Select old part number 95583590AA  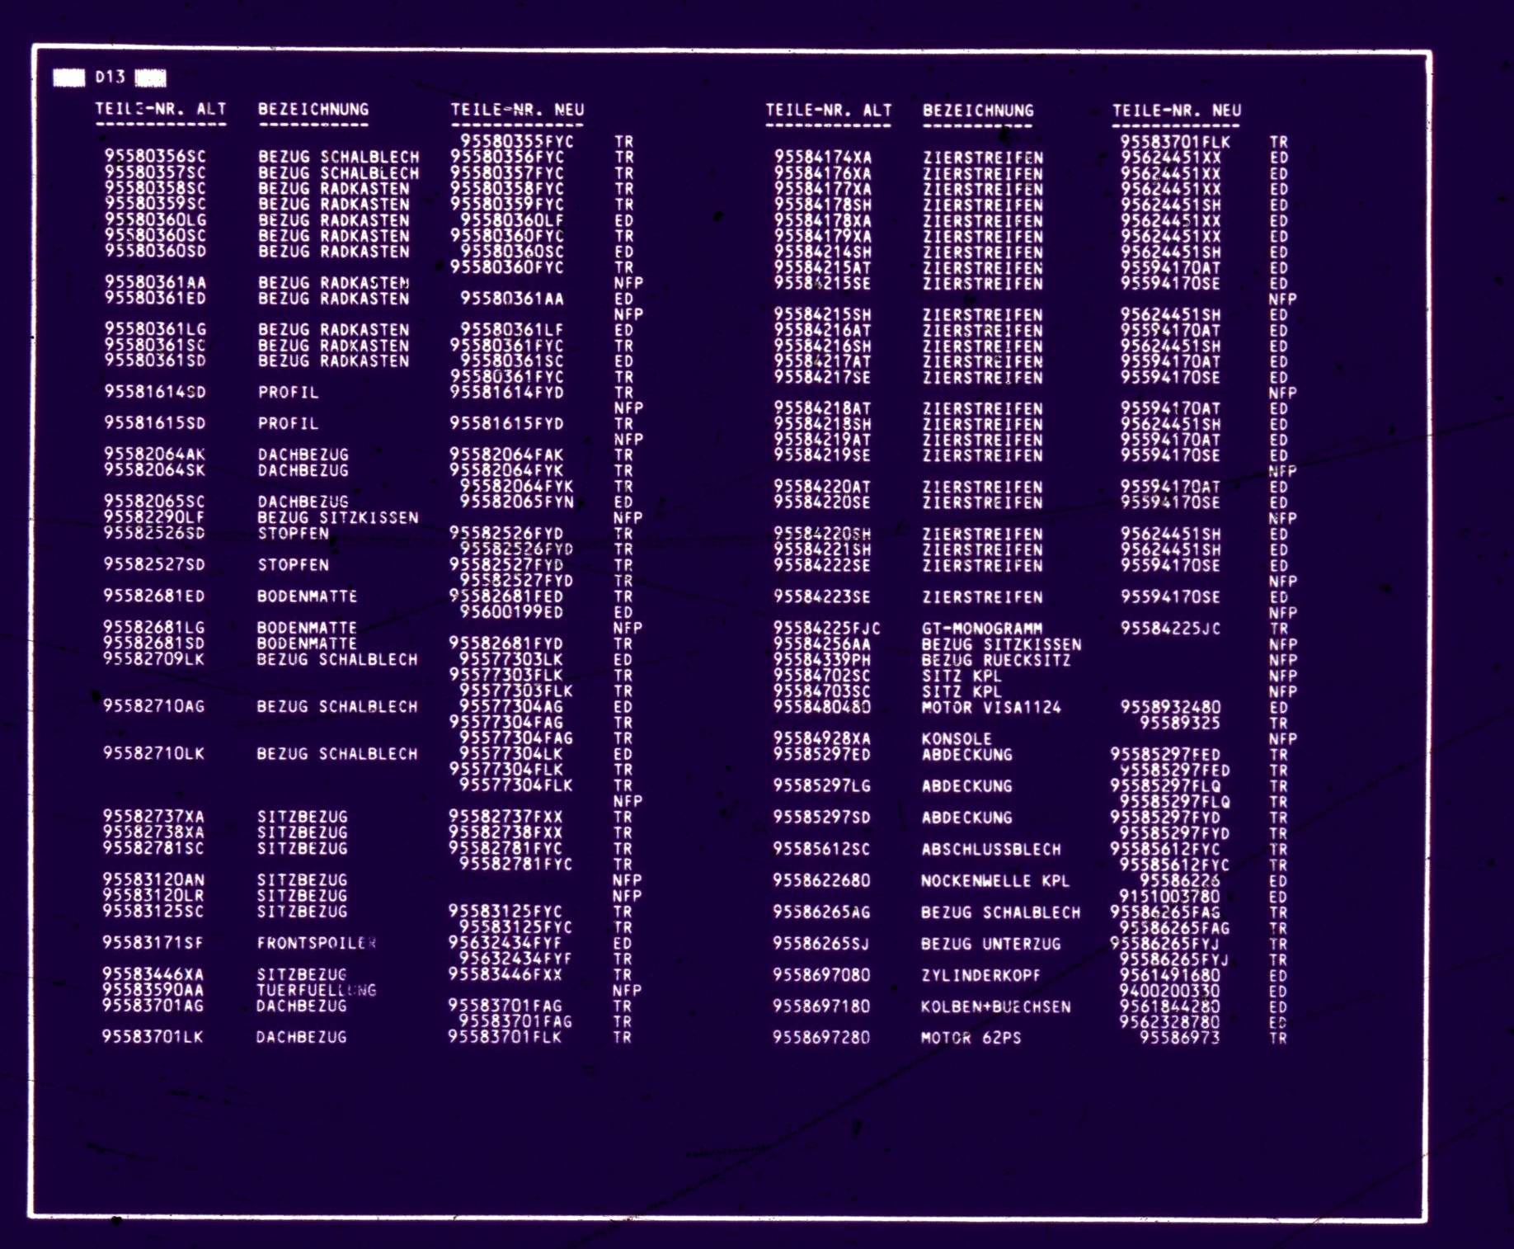coord(153,990)
